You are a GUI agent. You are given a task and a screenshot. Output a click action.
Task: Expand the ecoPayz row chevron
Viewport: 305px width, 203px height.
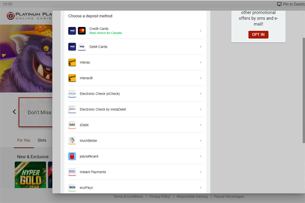click(x=201, y=188)
